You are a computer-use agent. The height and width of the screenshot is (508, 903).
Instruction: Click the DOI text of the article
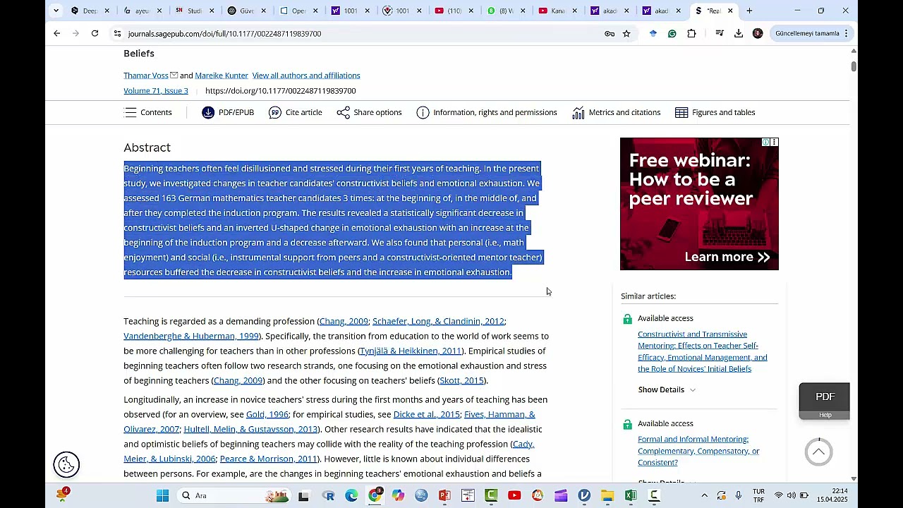[x=280, y=91]
